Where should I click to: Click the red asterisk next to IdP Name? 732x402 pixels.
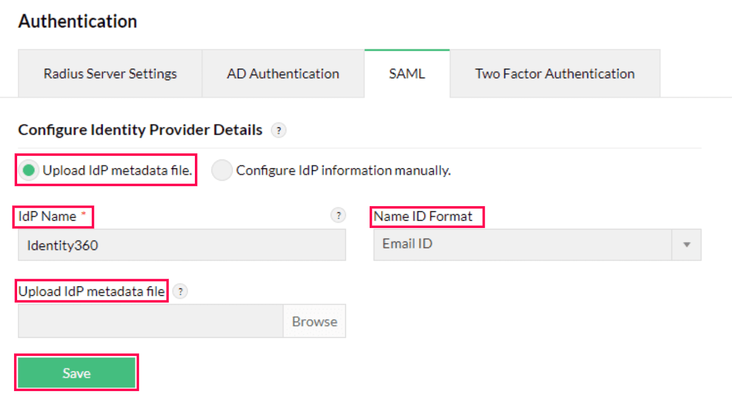[x=85, y=212]
